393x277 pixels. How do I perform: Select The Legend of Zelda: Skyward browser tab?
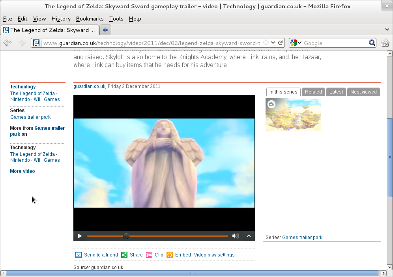click(x=50, y=30)
